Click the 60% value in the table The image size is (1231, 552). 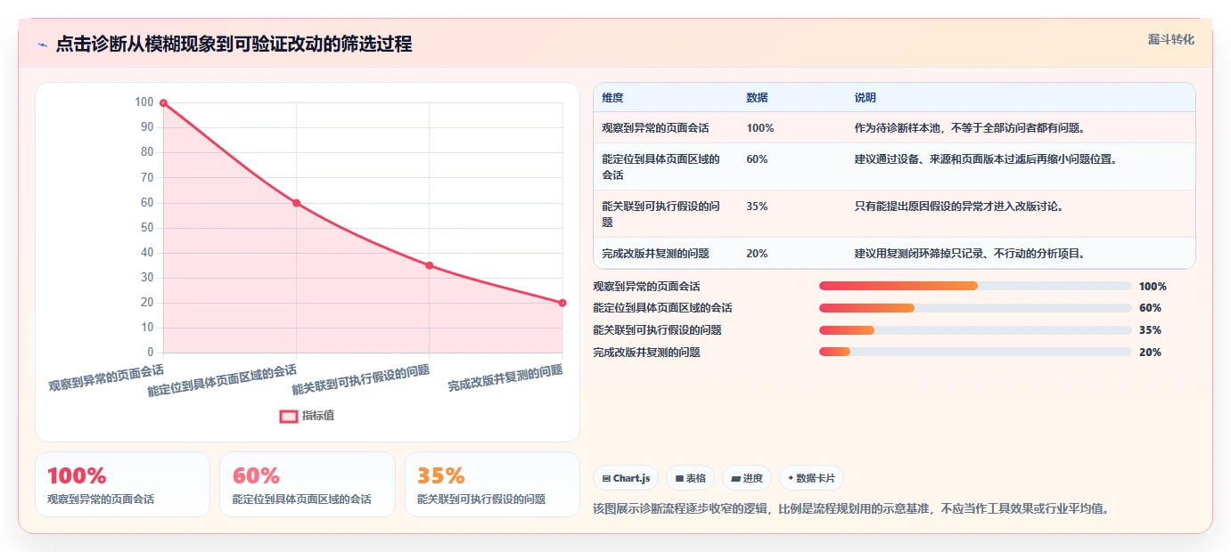[x=757, y=159]
